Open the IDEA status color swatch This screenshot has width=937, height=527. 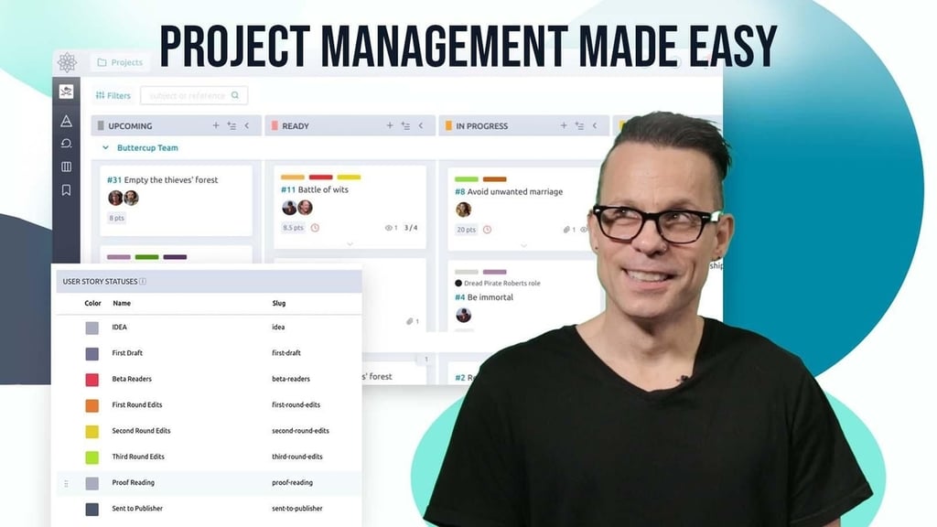pyautogui.click(x=92, y=328)
